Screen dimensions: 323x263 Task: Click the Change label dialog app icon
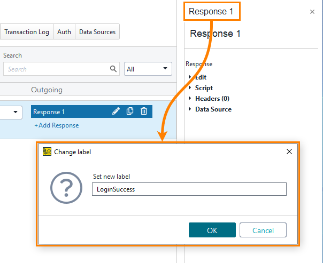47,152
